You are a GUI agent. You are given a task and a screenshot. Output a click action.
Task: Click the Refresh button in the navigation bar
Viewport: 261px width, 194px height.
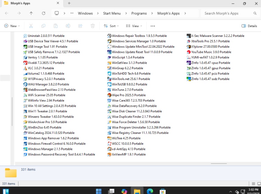coord(43,13)
